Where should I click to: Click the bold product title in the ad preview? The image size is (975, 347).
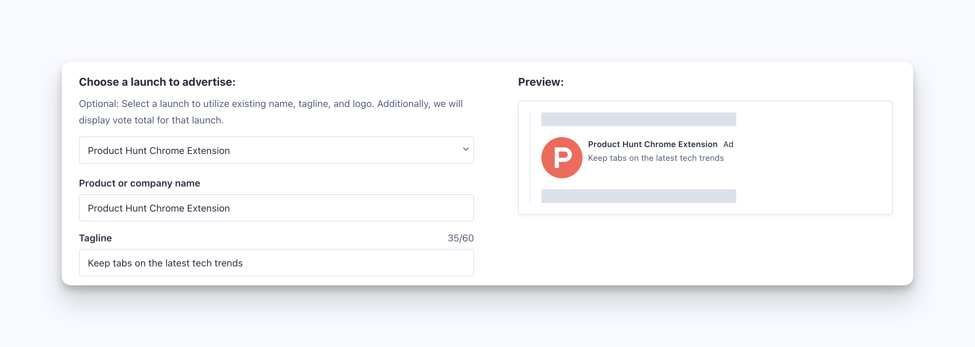pyautogui.click(x=652, y=144)
